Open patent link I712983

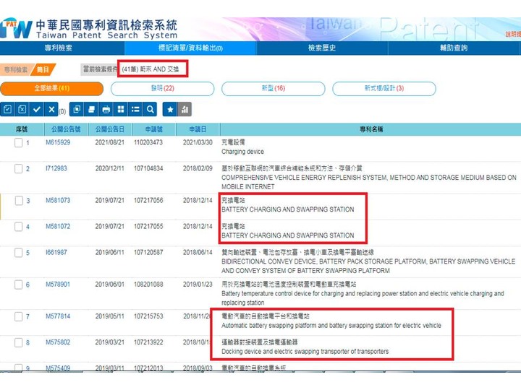(x=56, y=168)
